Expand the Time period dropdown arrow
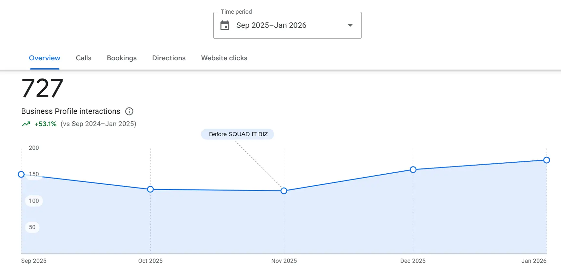Viewport: 561px width, 266px height. [x=350, y=25]
